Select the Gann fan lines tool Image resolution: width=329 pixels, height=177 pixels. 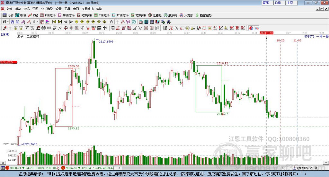click(x=118, y=28)
